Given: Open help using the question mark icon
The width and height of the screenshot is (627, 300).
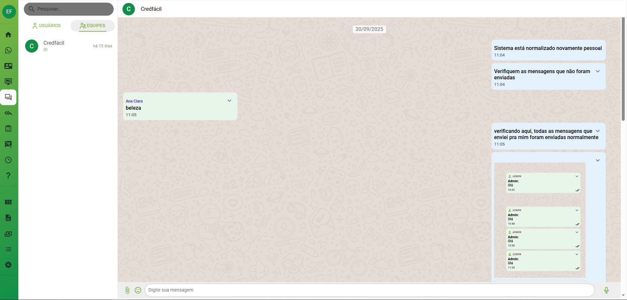Looking at the screenshot, I should point(8,176).
